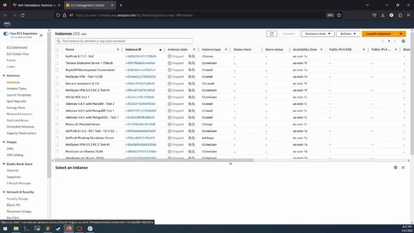
Task: Select checkbox for Adminer 4.8.1 with MariaDB
Action: (57, 104)
